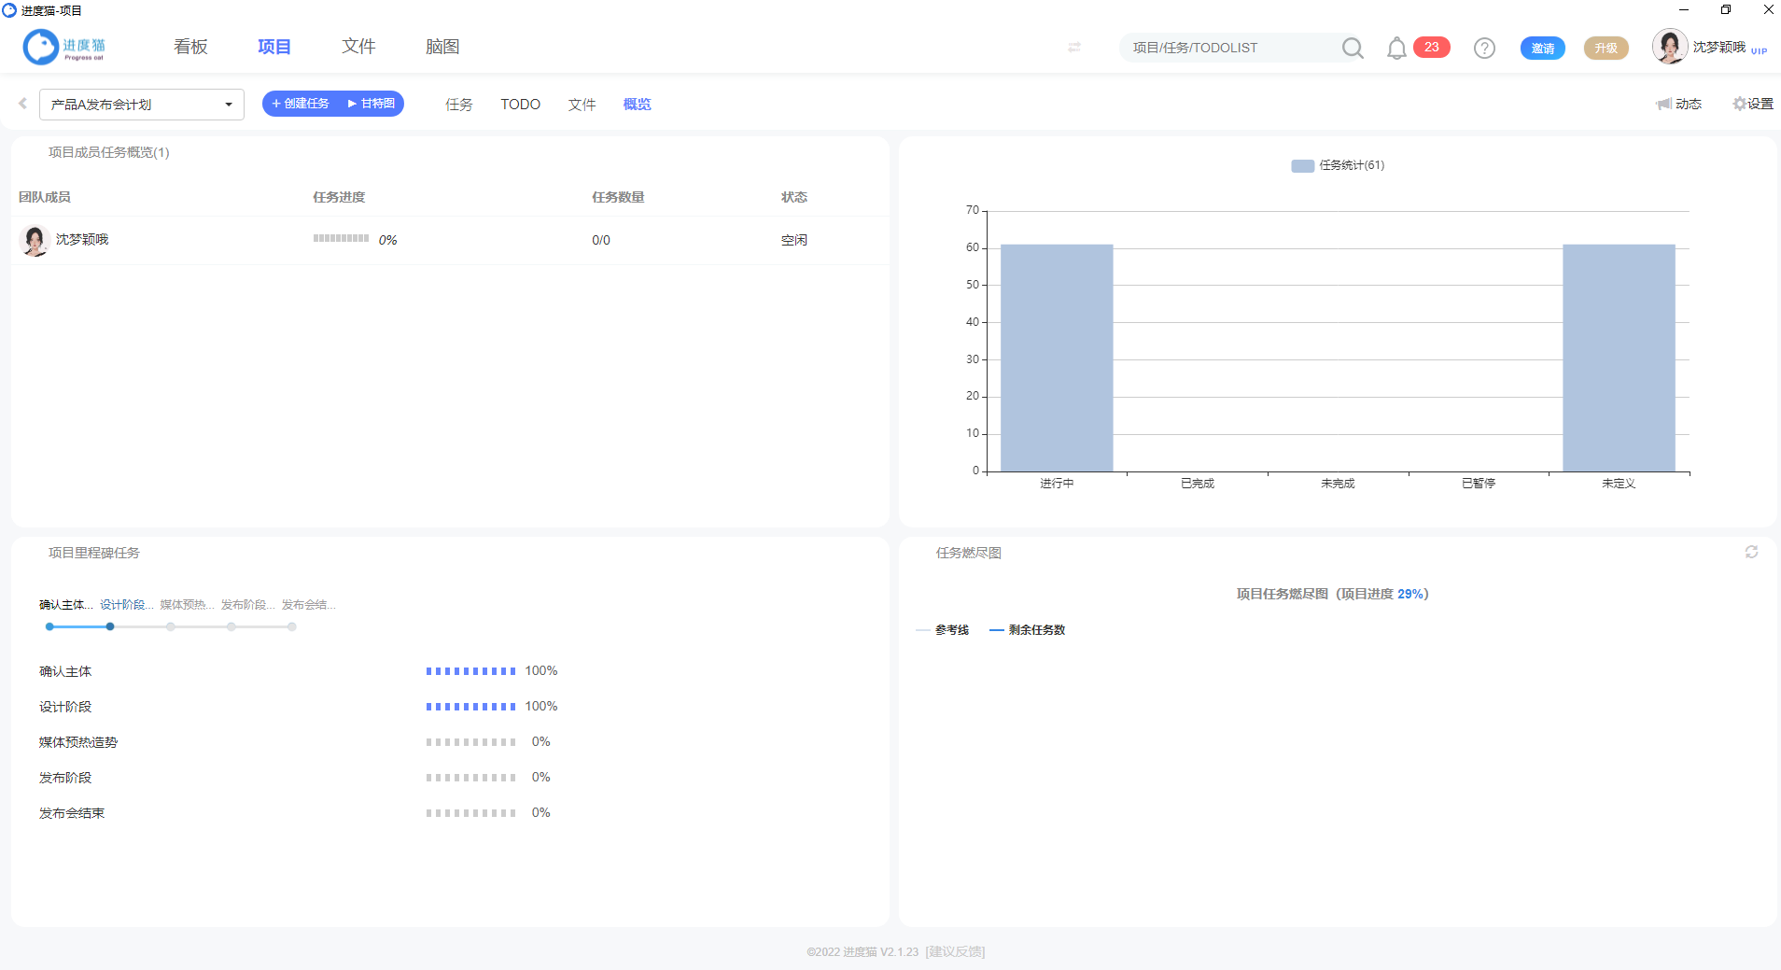1781x970 pixels.
Task: Open the project 文件 tab
Action: [x=582, y=105]
